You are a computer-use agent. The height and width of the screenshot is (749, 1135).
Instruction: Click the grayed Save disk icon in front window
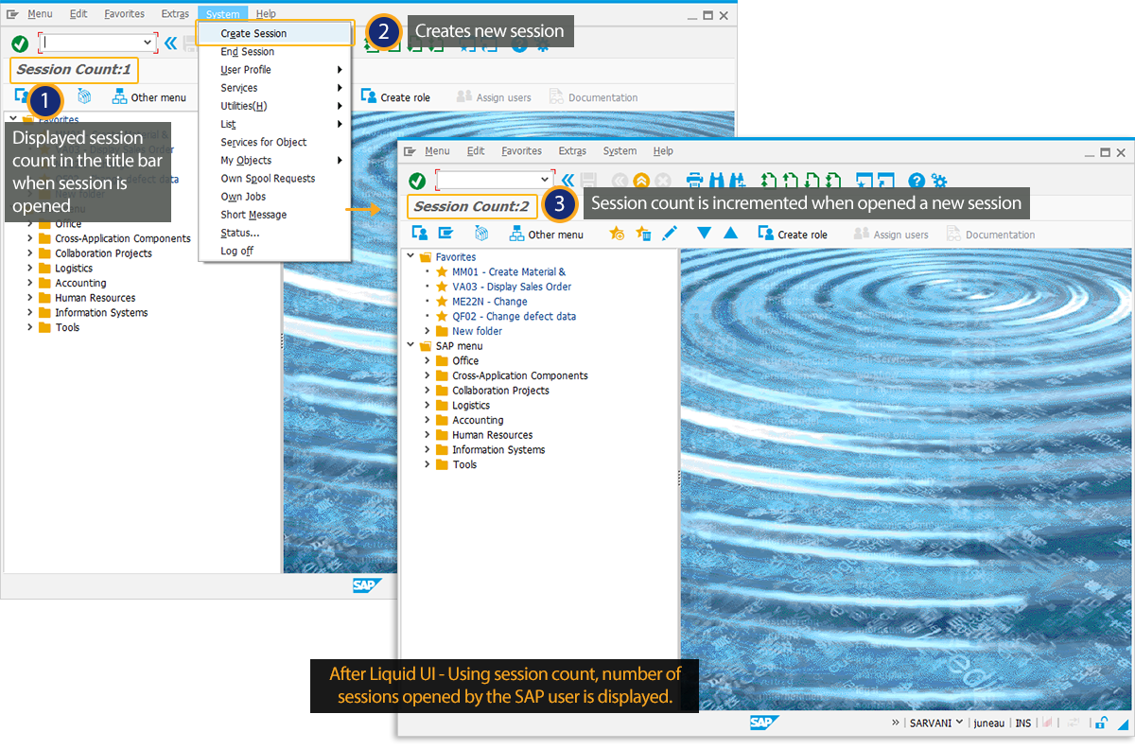tap(590, 181)
